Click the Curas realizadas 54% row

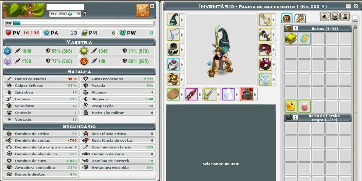point(118,79)
